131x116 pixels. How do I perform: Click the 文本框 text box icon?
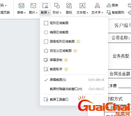point(82,6)
